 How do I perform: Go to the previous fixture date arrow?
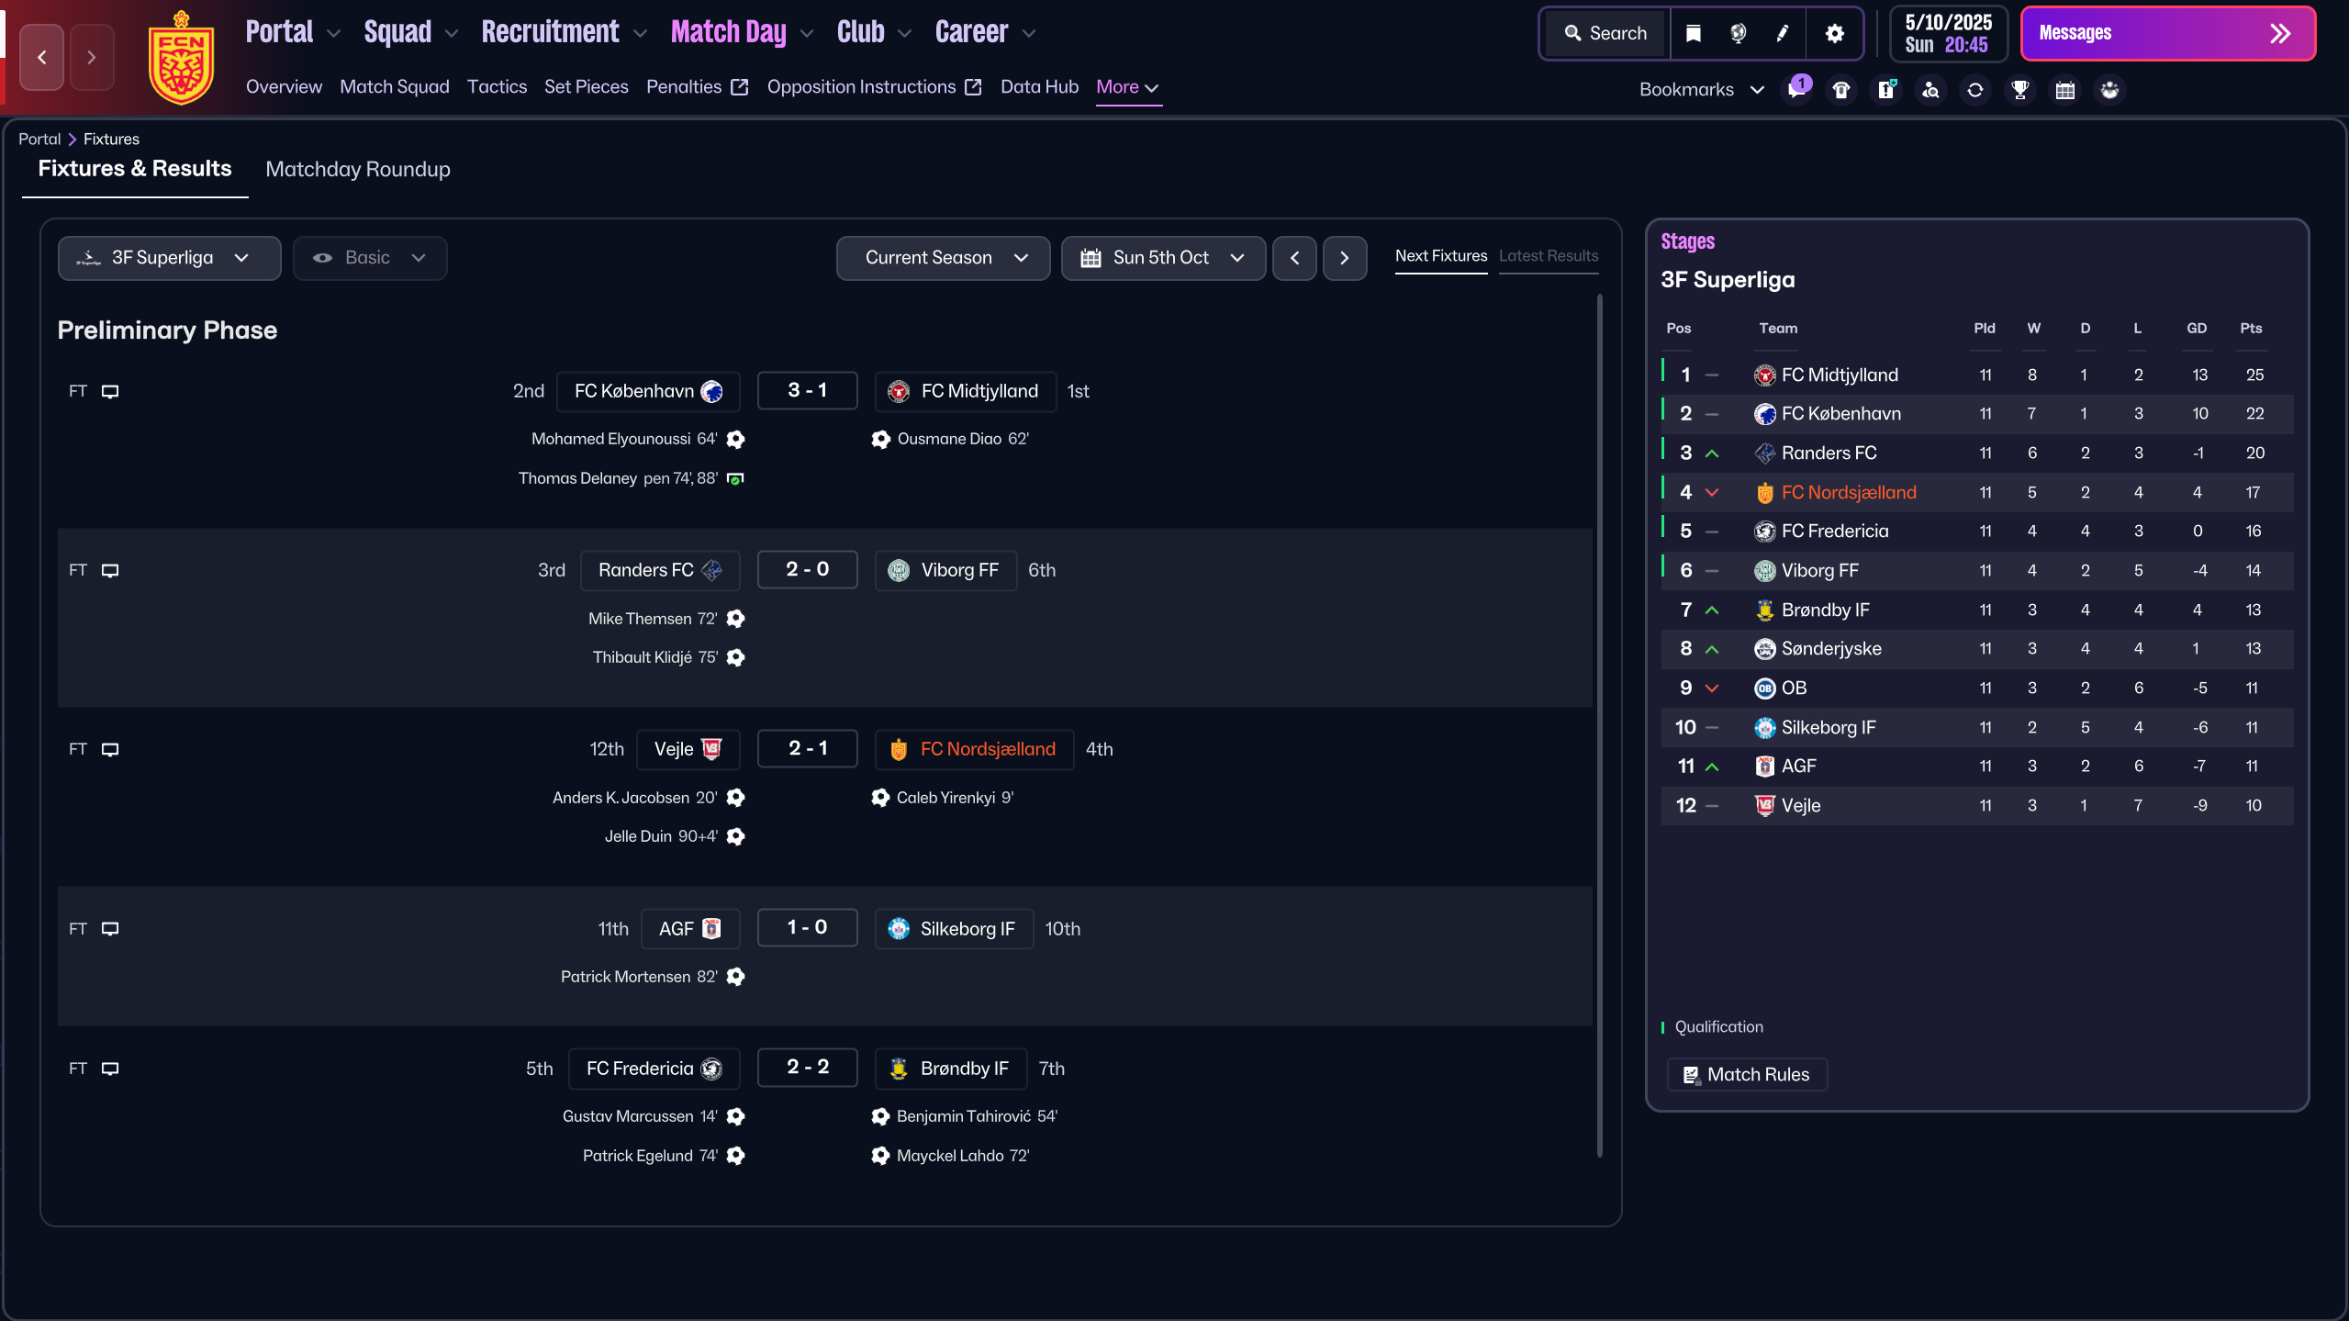click(1294, 258)
